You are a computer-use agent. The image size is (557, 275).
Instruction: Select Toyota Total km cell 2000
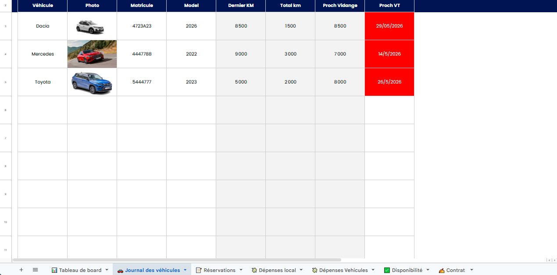coord(290,82)
